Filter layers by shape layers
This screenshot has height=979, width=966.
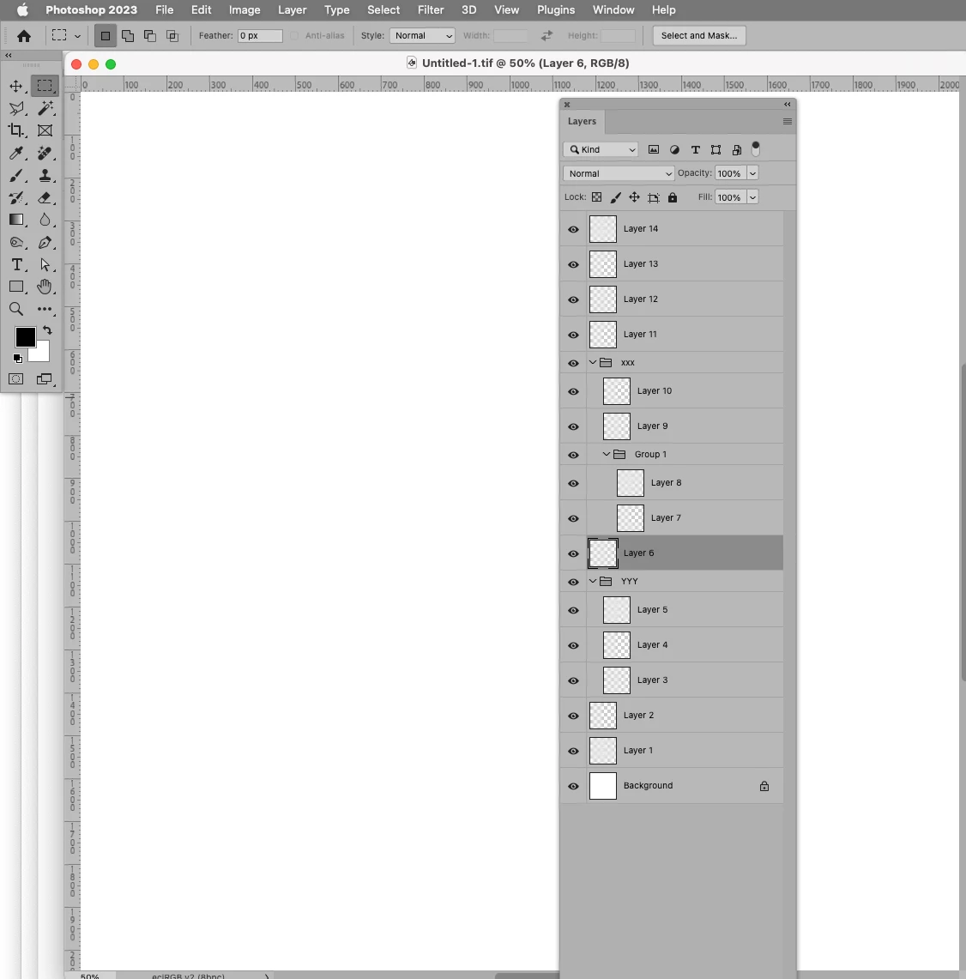[716, 149]
